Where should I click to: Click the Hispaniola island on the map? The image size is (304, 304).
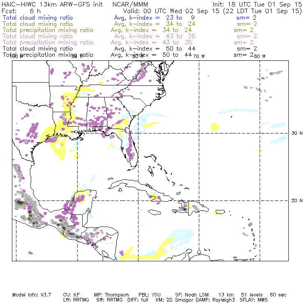[190, 208]
